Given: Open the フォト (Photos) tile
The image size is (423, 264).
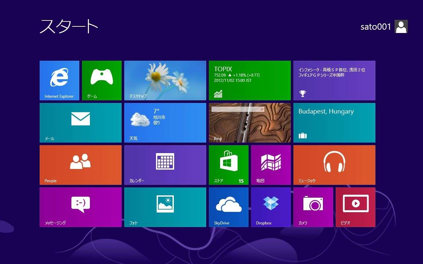Looking at the screenshot, I should click(x=165, y=207).
